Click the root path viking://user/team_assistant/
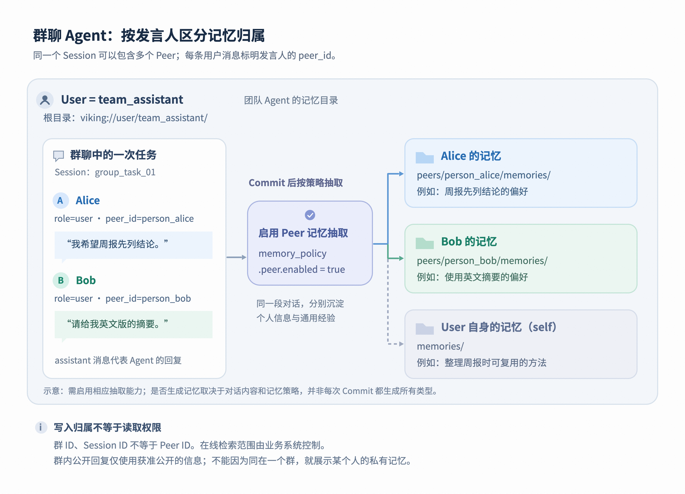 click(x=144, y=118)
